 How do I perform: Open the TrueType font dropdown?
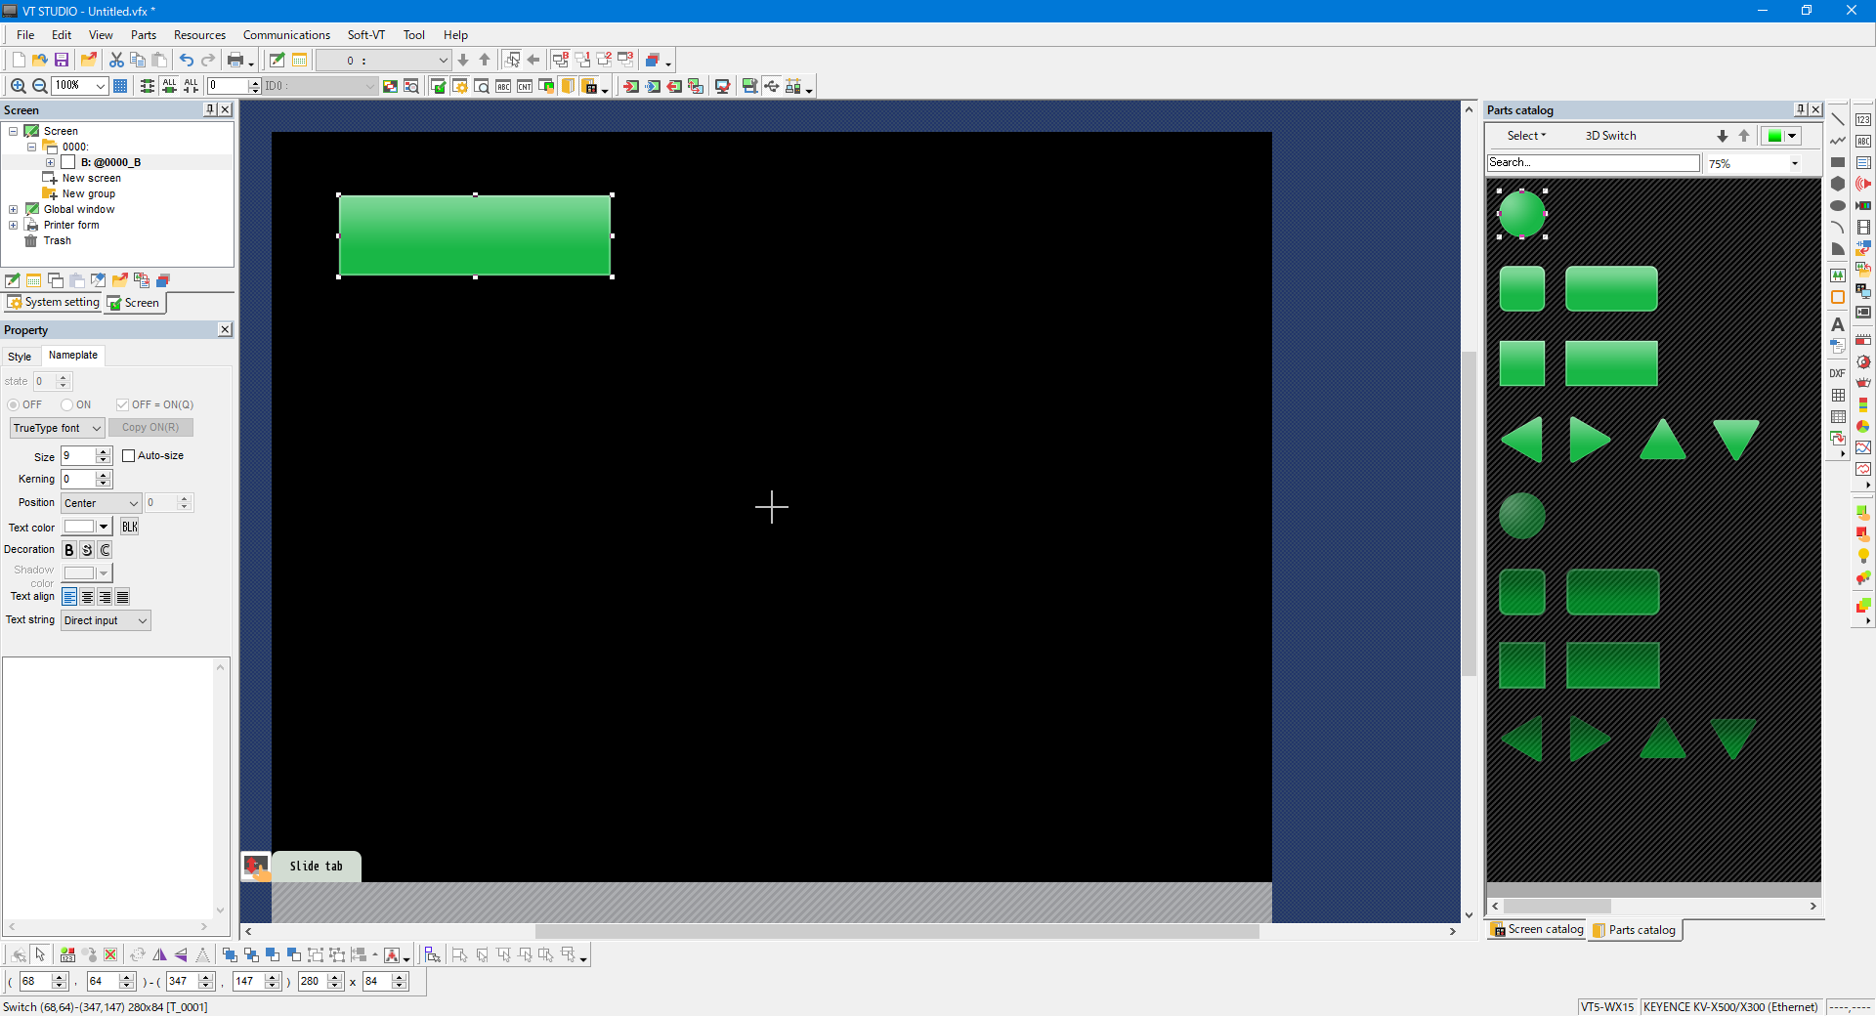57,428
